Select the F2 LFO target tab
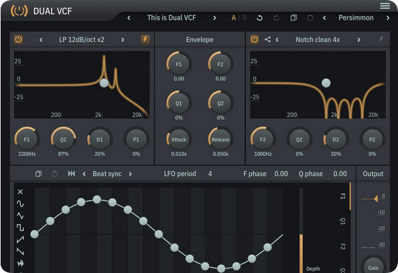 tap(343, 246)
